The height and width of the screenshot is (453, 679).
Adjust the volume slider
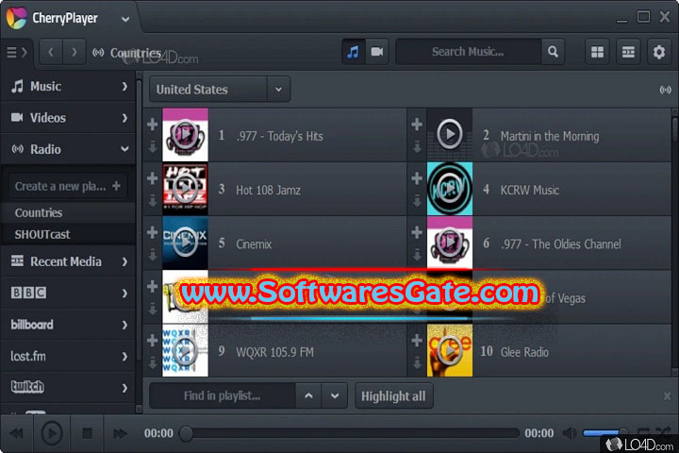[x=604, y=432]
